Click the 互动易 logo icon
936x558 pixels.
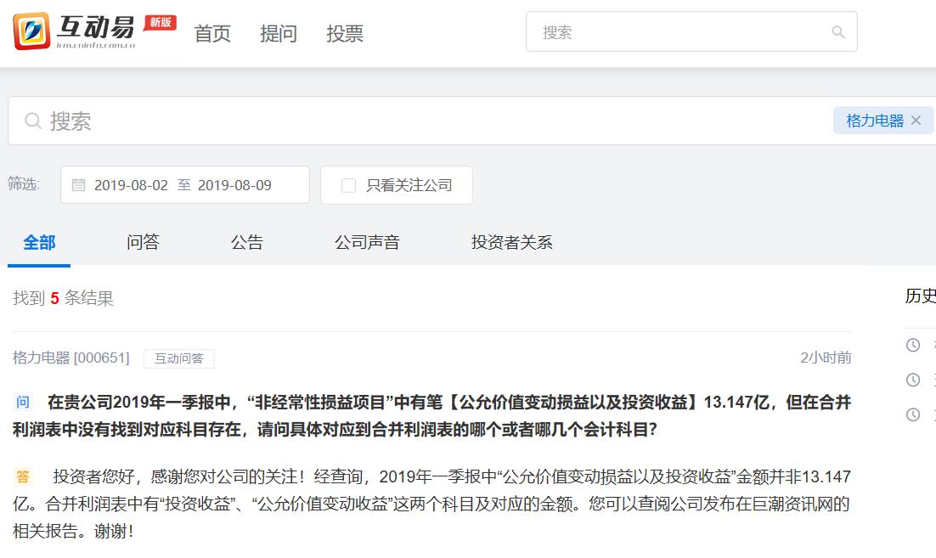(x=31, y=30)
